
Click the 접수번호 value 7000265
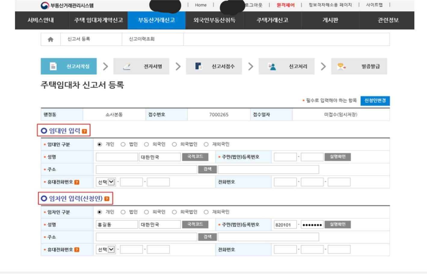pyautogui.click(x=219, y=115)
